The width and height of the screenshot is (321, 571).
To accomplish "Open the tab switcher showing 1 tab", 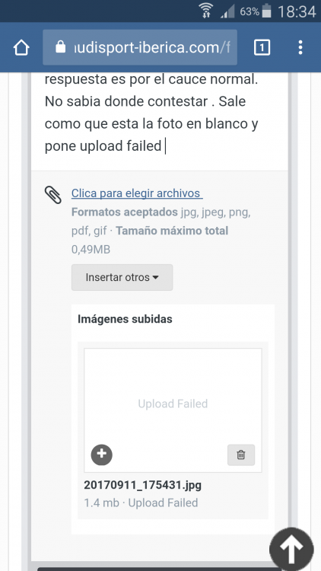I will 262,48.
